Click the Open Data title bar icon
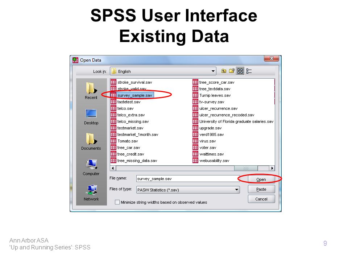The height and width of the screenshot is (261, 348). 75,60
